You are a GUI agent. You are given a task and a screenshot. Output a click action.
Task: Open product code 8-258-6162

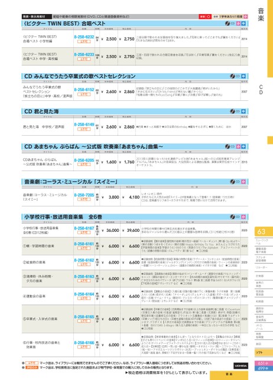84,260
